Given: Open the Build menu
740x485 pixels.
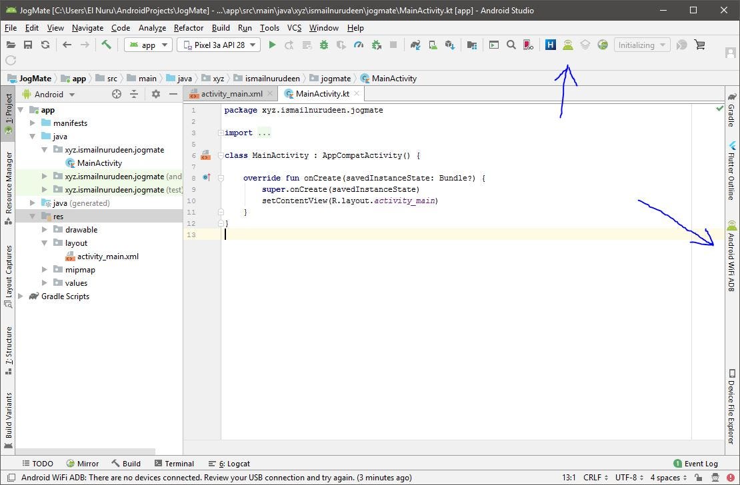Looking at the screenshot, I should (x=221, y=28).
